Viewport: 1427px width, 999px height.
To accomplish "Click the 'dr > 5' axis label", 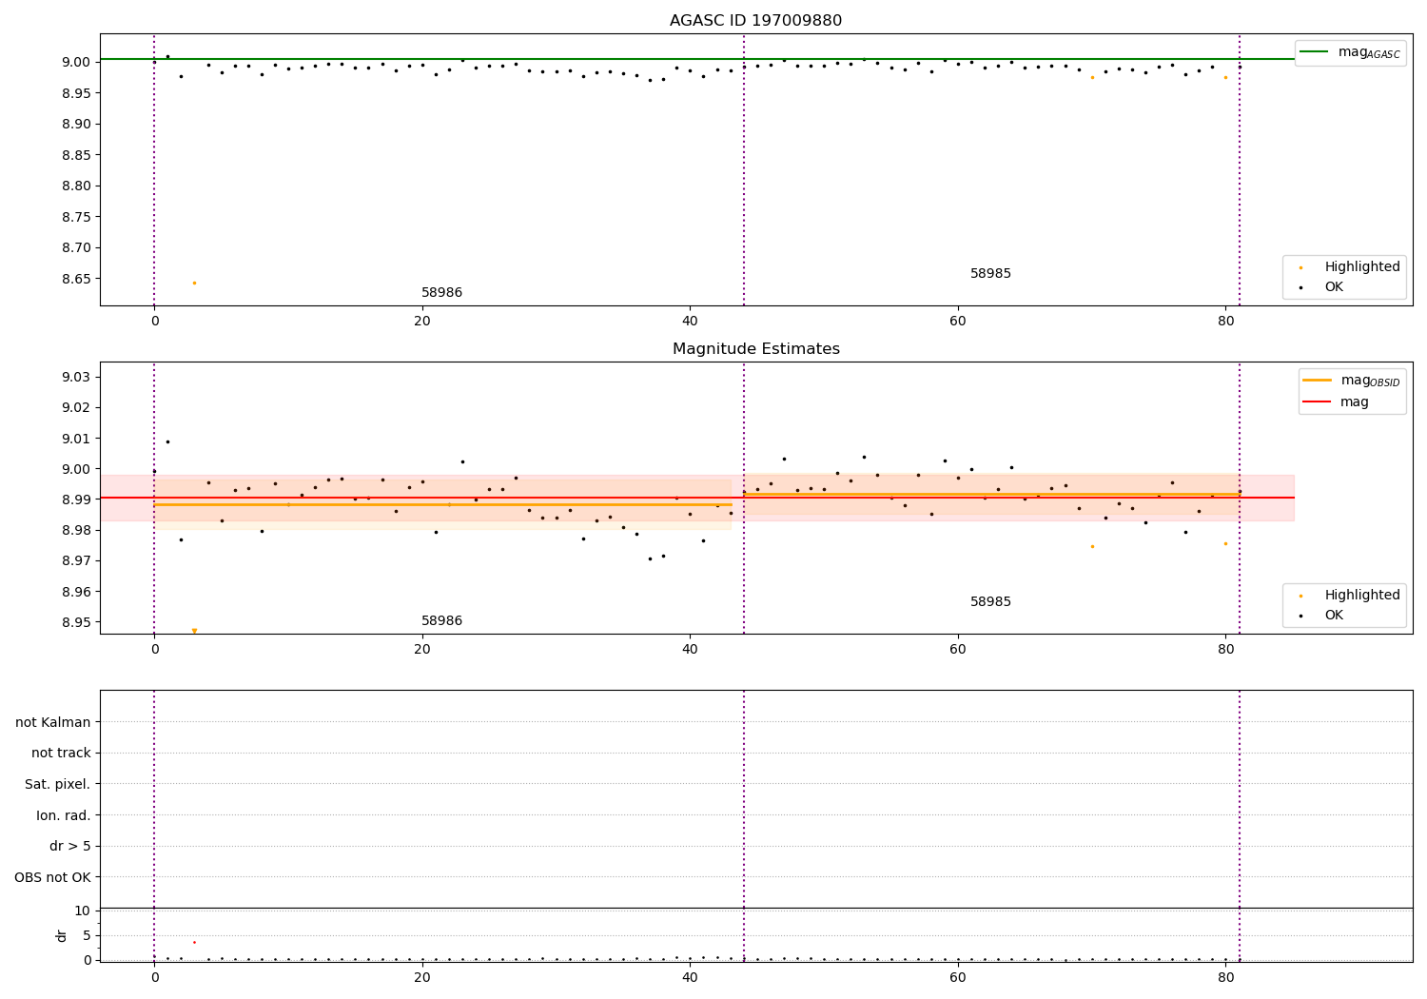I will [70, 847].
